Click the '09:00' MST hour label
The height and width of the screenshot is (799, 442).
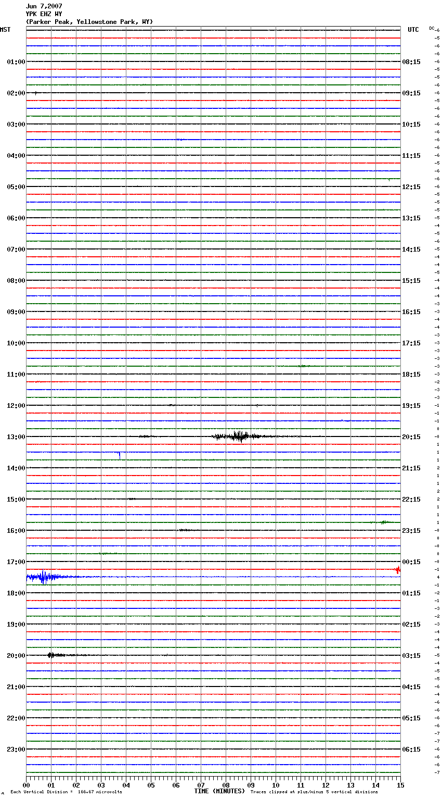point(16,312)
